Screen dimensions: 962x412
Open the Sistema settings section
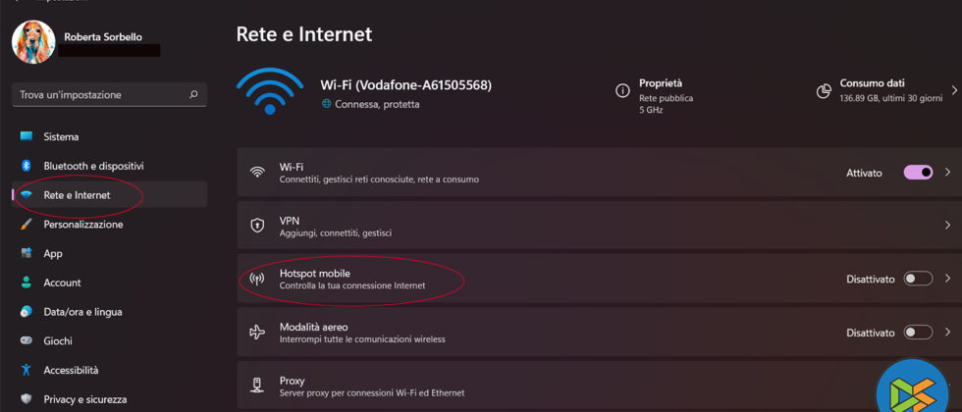(61, 136)
